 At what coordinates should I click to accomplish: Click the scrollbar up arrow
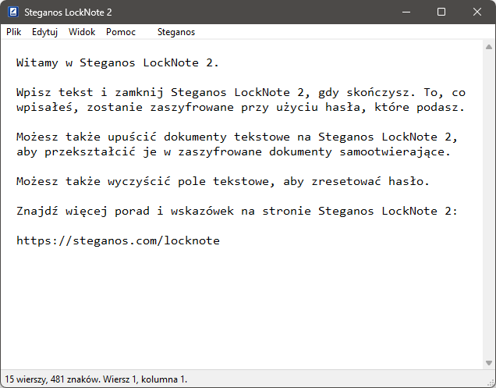(x=489, y=47)
